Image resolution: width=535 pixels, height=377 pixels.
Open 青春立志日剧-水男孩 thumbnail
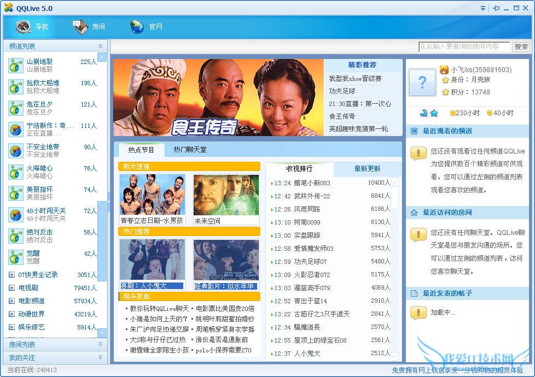tap(152, 195)
